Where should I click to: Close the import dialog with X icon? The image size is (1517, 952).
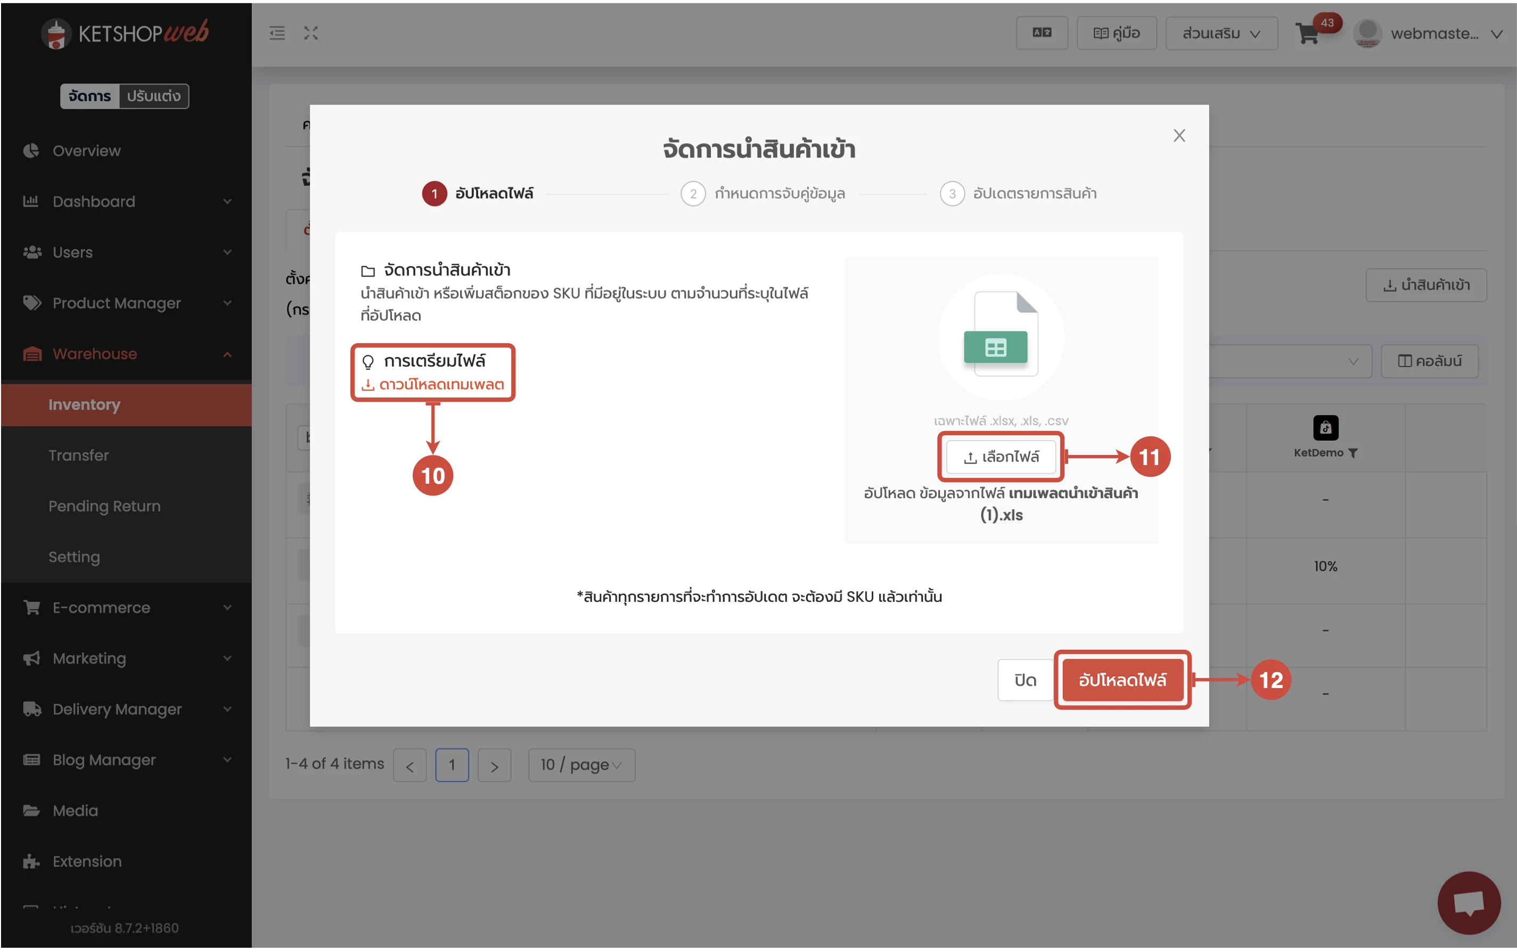[1179, 136]
